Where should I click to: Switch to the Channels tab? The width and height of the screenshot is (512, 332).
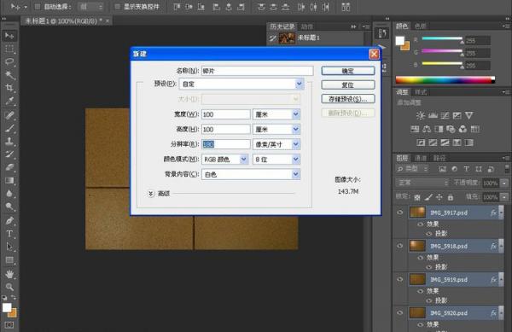(x=421, y=159)
